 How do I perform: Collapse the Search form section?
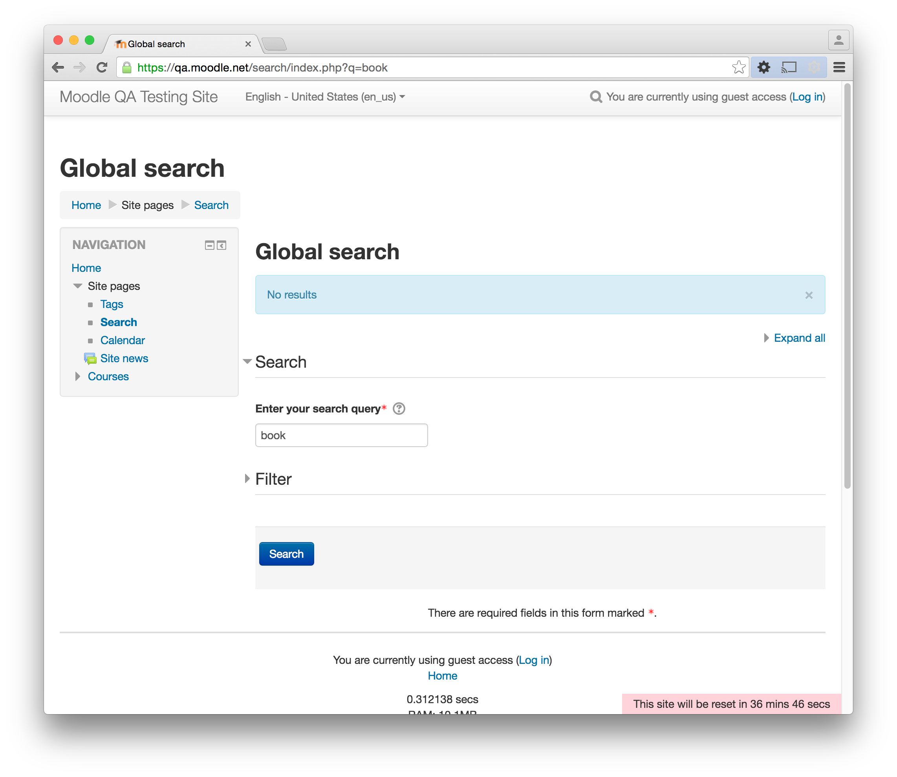click(x=247, y=362)
